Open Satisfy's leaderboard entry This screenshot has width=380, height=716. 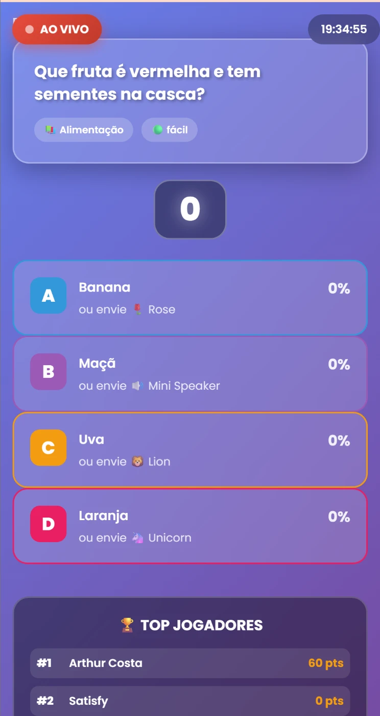tap(190, 701)
